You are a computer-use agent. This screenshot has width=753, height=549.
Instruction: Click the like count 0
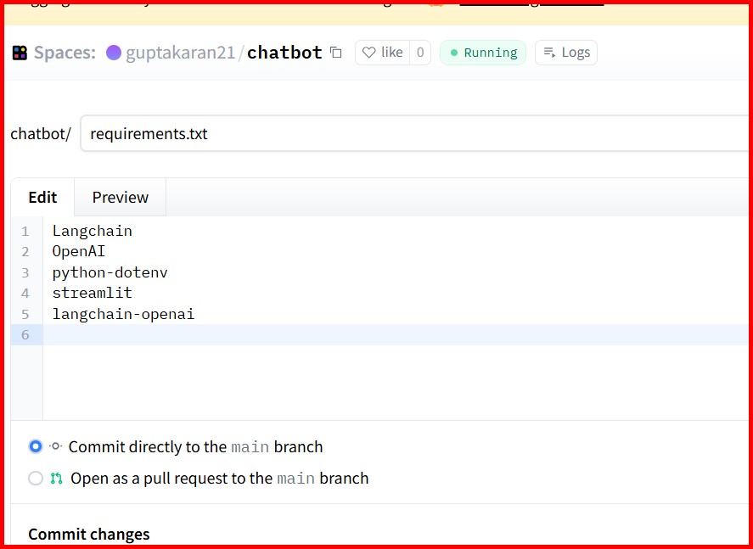coord(420,53)
